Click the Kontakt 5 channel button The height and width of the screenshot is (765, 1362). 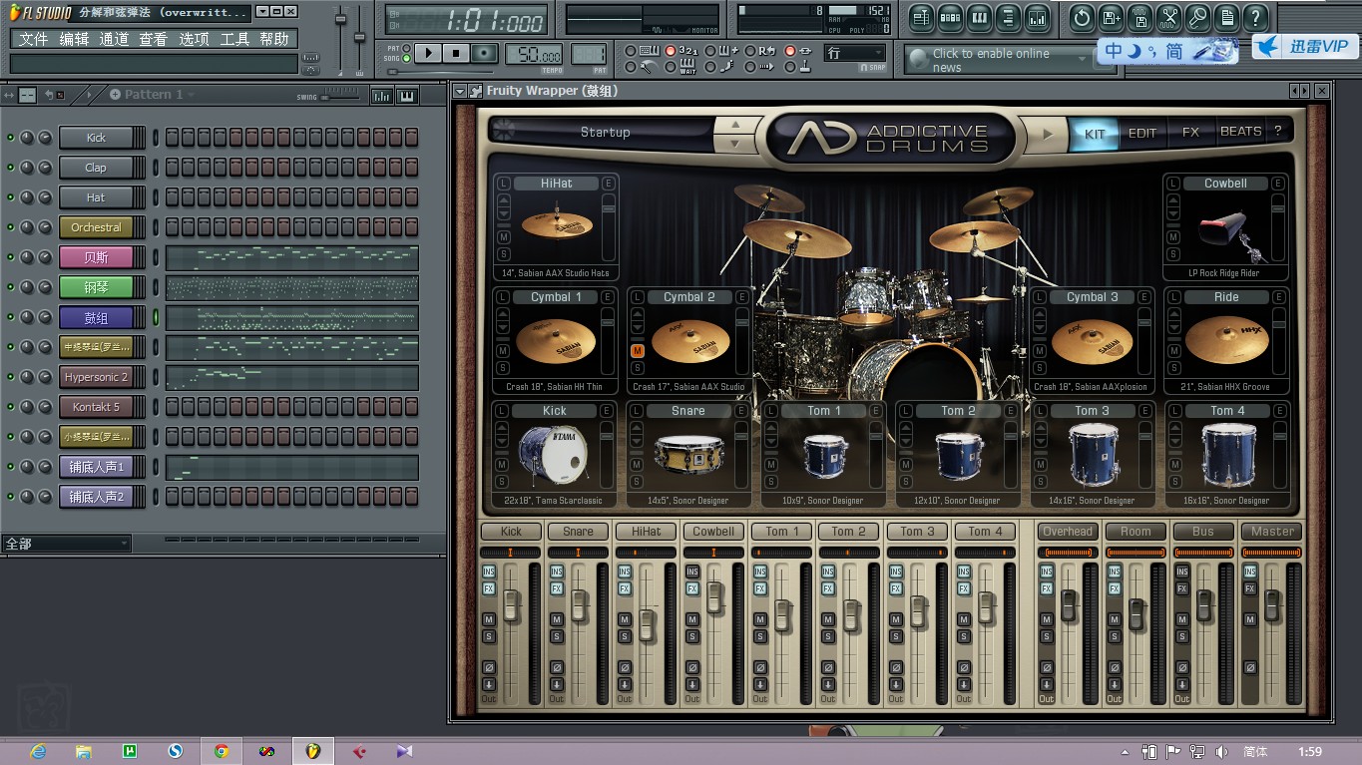pos(96,407)
